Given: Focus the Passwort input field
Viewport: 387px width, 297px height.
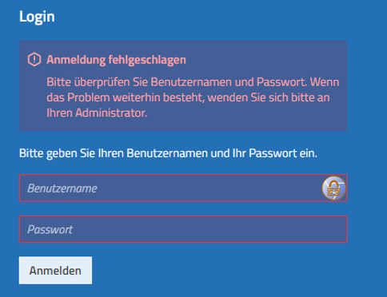Looking at the screenshot, I should pyautogui.click(x=183, y=229).
